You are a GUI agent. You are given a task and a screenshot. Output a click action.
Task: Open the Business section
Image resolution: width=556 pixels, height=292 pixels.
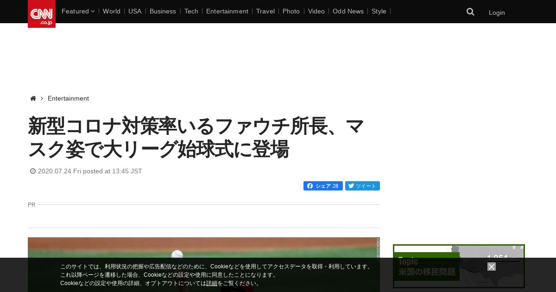coord(163,11)
